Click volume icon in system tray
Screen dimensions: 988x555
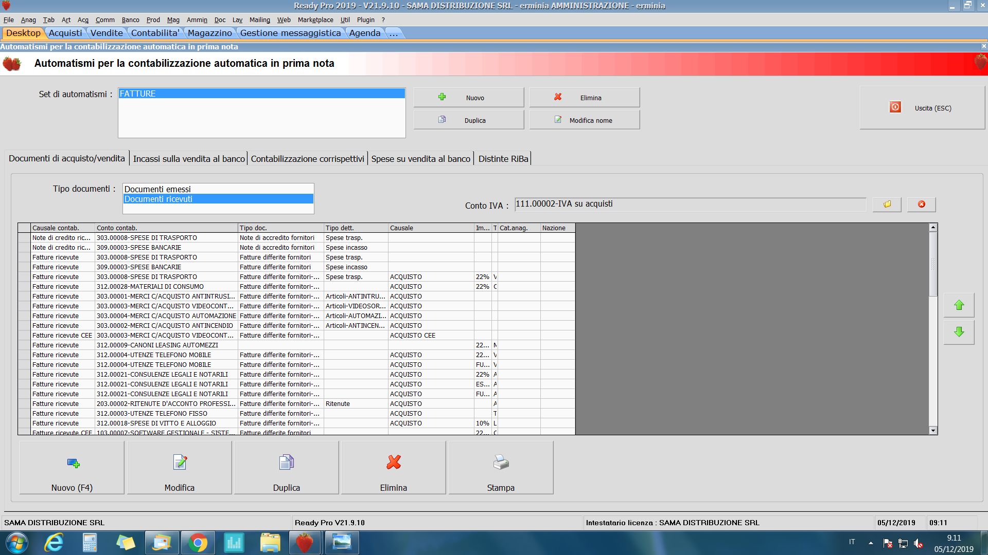coord(919,543)
